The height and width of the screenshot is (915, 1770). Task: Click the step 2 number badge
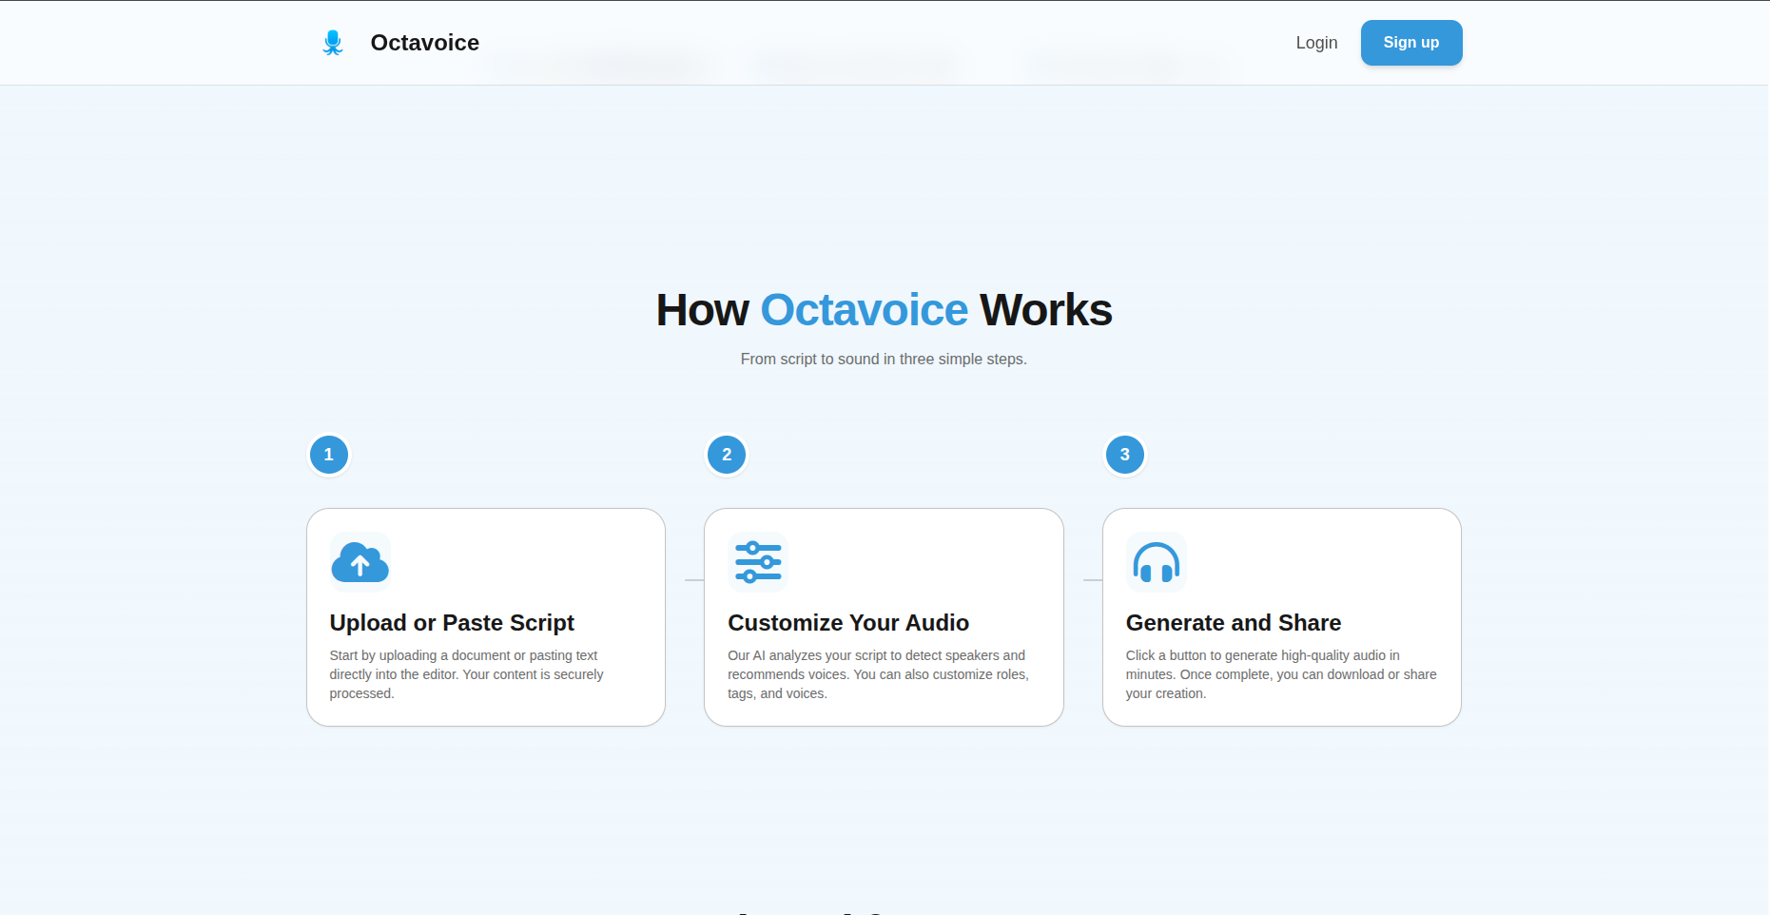pyautogui.click(x=726, y=455)
